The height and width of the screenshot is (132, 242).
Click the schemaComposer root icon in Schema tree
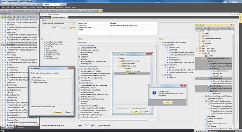tap(162, 42)
